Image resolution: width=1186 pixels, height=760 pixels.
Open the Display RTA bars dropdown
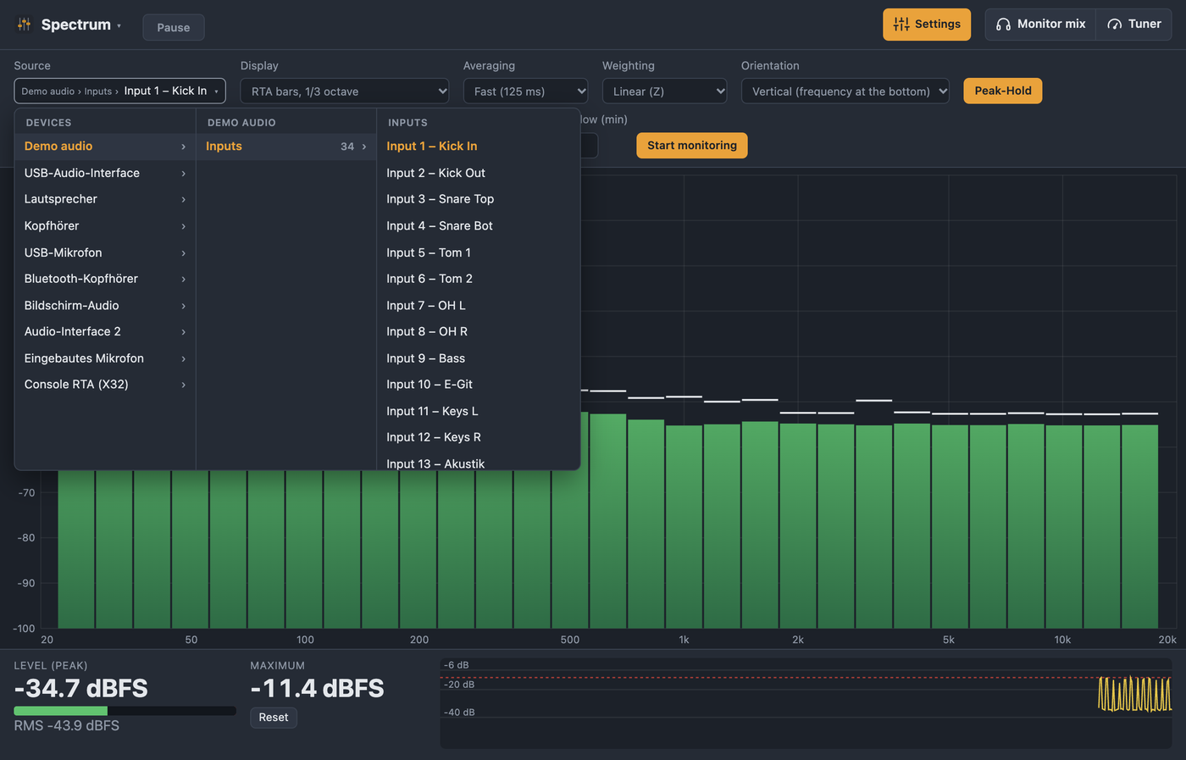345,92
